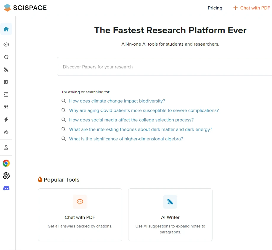The height and width of the screenshot is (250, 272).
Task: Click the OpenAI GPT icon
Action: click(6, 176)
